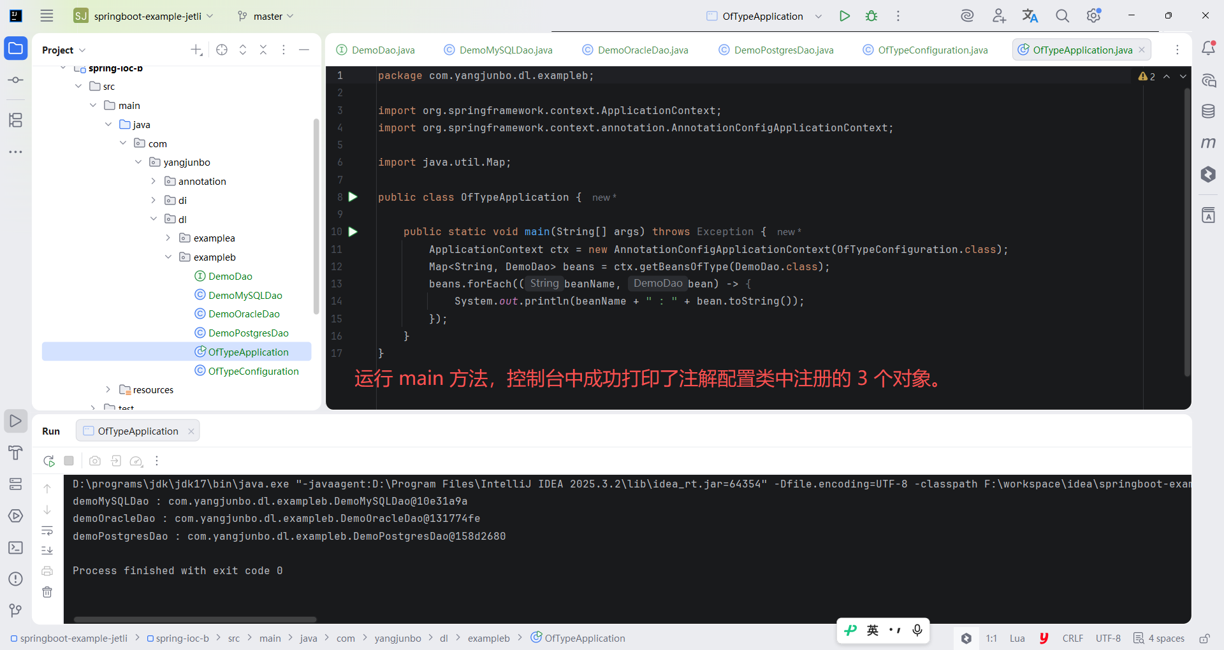Open more run actions menu
The height and width of the screenshot is (650, 1224).
(x=898, y=16)
